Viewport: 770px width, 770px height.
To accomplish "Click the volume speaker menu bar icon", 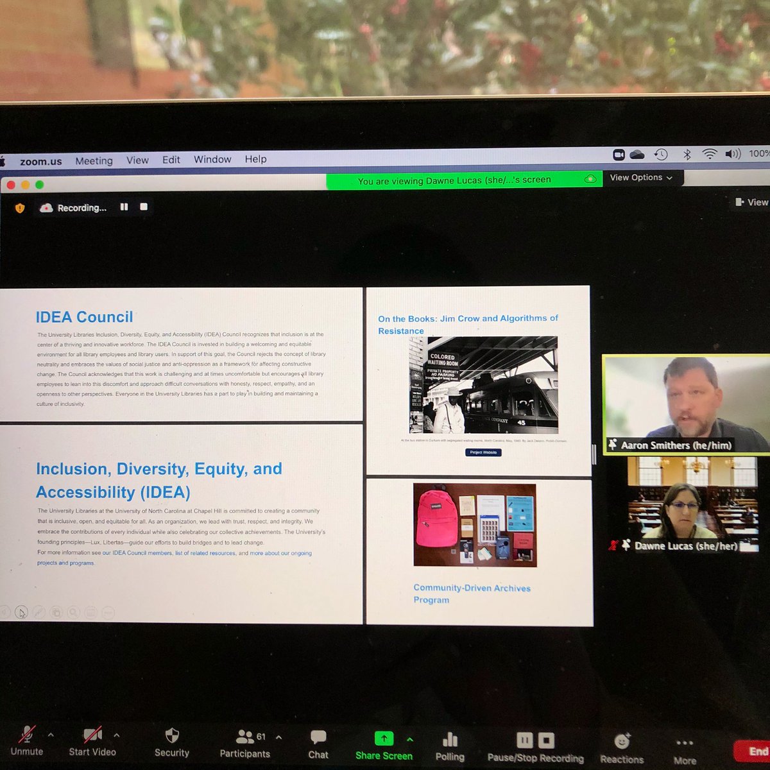I will (x=733, y=154).
